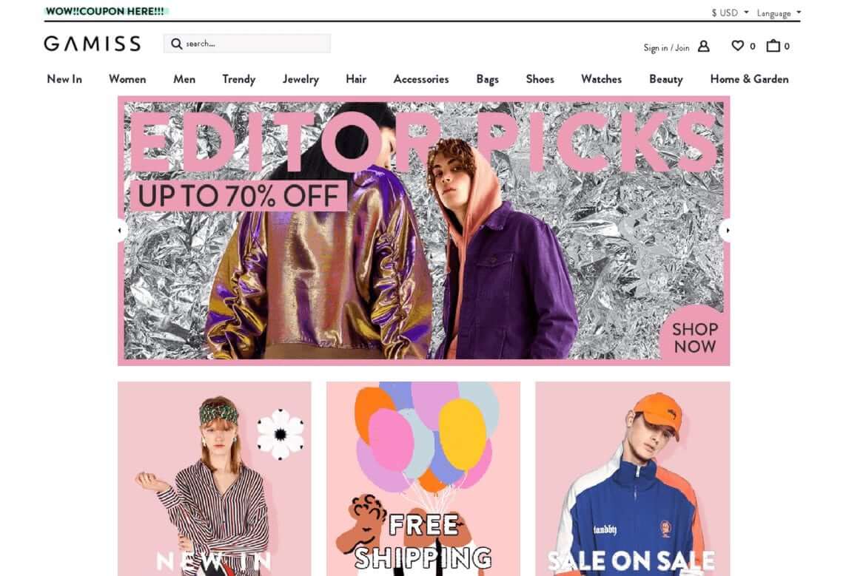Viewport: 846px width, 576px height.
Task: Click the Sign in / Join link
Action: (x=666, y=48)
